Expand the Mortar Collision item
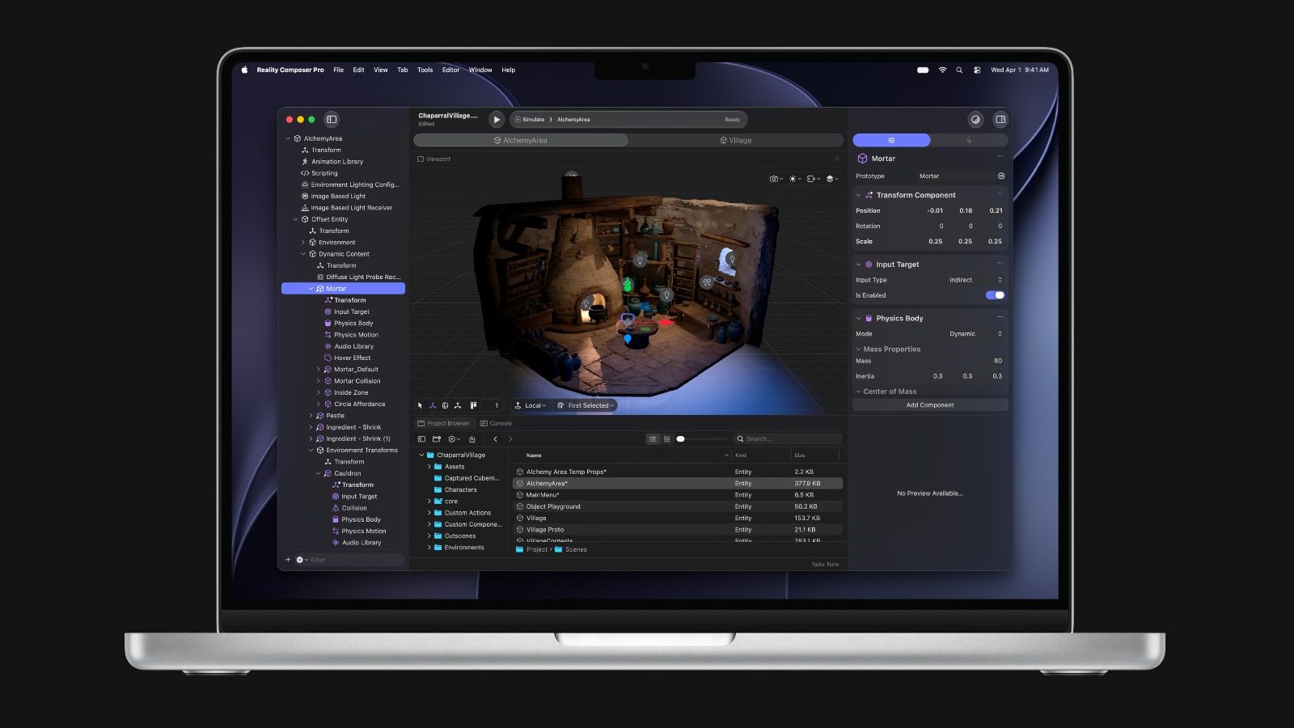 319,381
